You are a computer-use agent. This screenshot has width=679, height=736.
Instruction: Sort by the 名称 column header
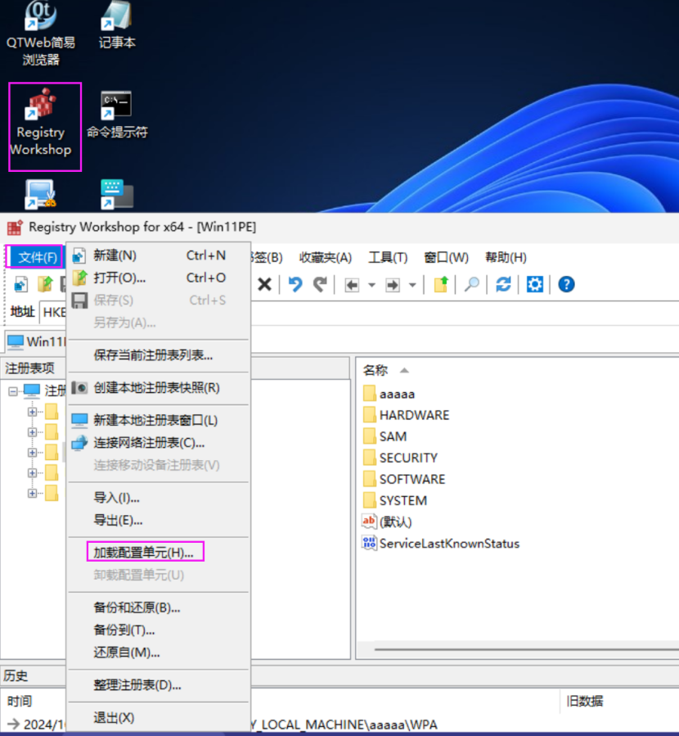pyautogui.click(x=375, y=370)
